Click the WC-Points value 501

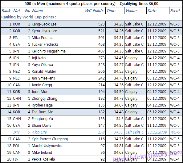tap(101, 38)
